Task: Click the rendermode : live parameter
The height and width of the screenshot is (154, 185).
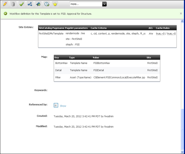Action: point(75,34)
